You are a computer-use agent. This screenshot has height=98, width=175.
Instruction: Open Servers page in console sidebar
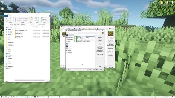coord(69,46)
